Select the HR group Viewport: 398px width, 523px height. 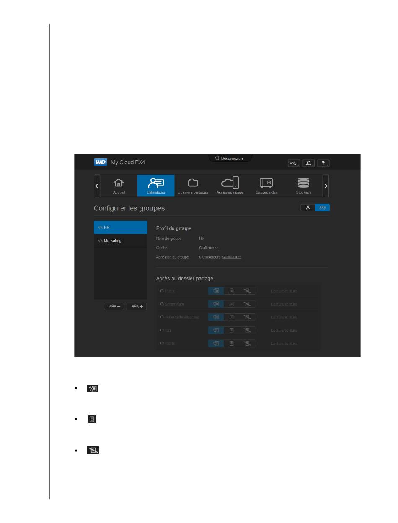coord(121,228)
